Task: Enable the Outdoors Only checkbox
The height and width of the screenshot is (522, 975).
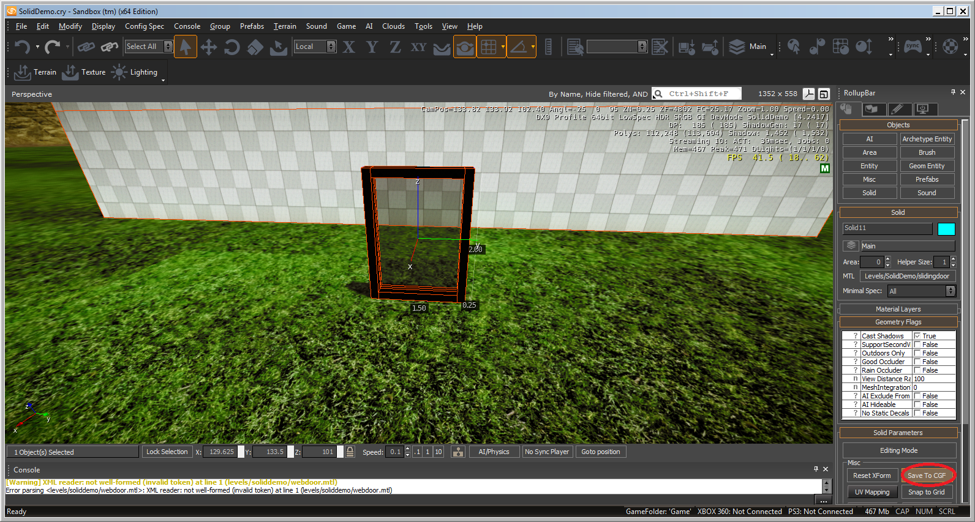Action: pos(917,353)
